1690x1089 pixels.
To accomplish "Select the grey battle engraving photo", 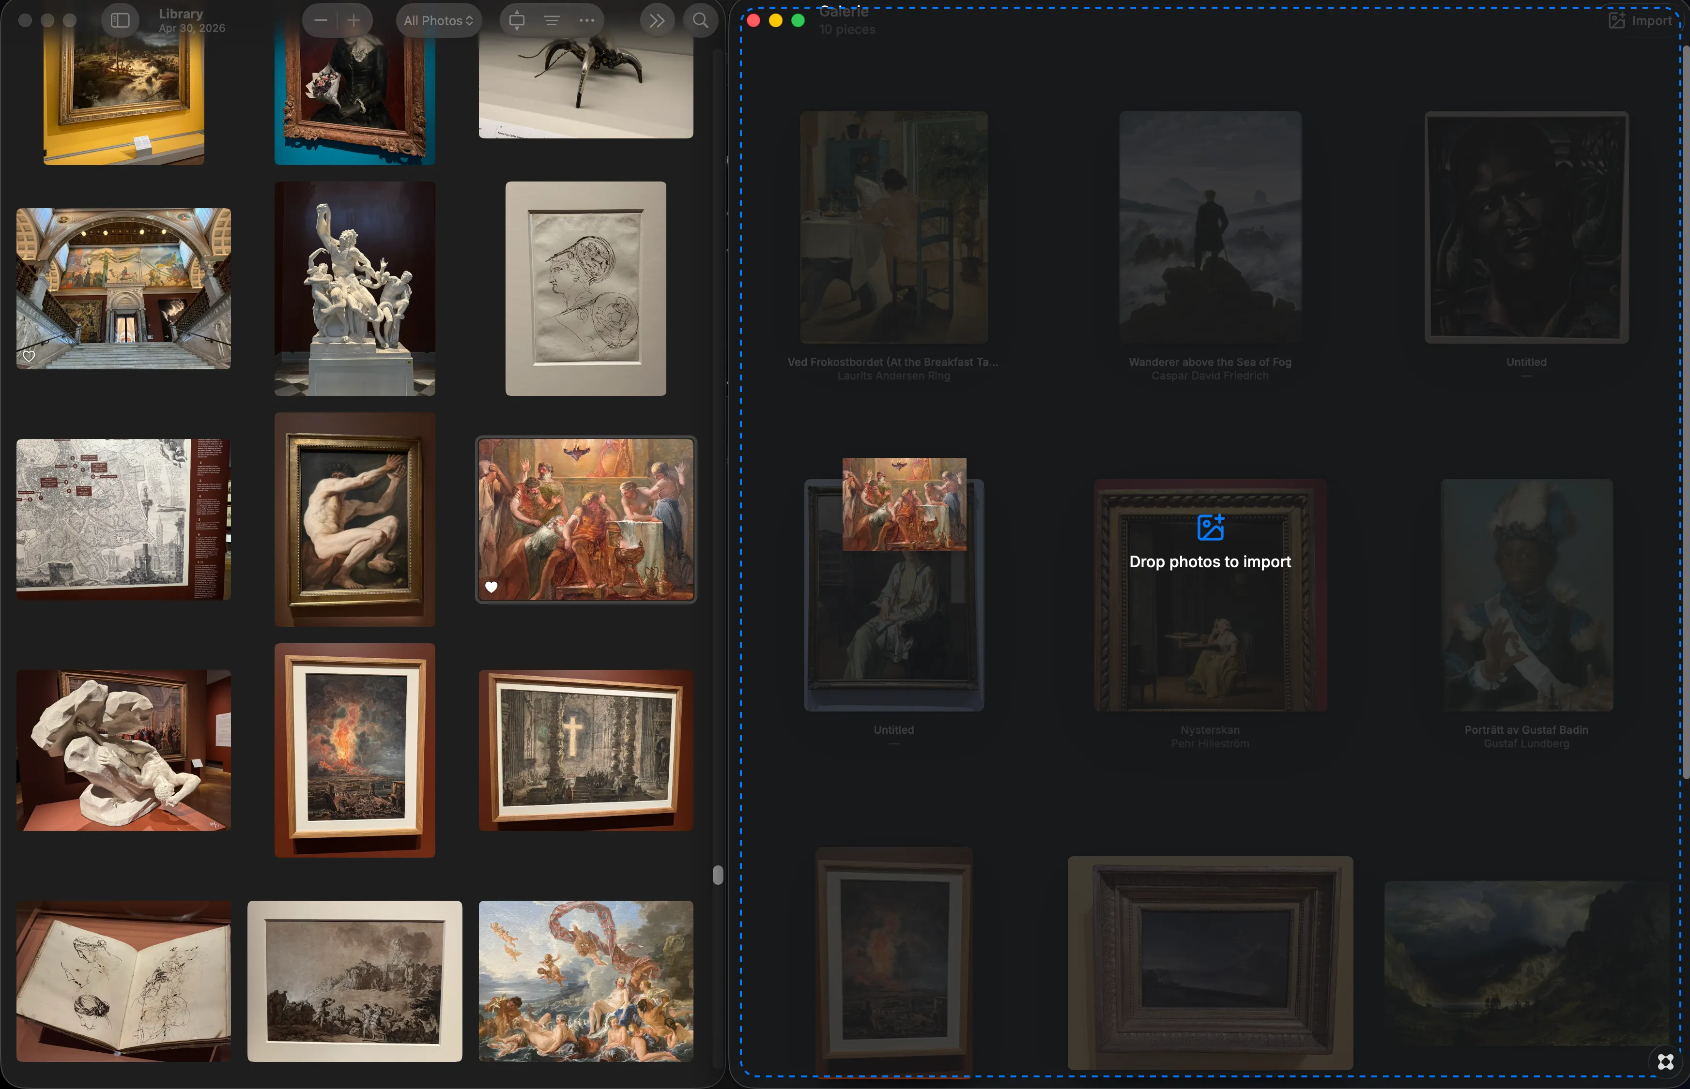I will pyautogui.click(x=354, y=982).
